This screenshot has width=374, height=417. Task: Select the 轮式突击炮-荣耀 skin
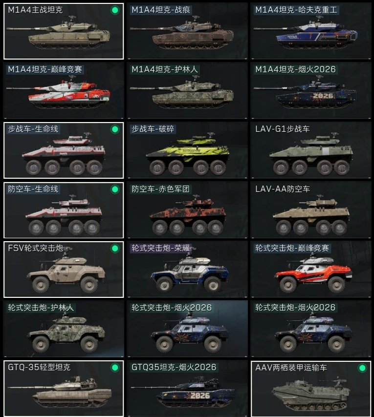[187, 270]
